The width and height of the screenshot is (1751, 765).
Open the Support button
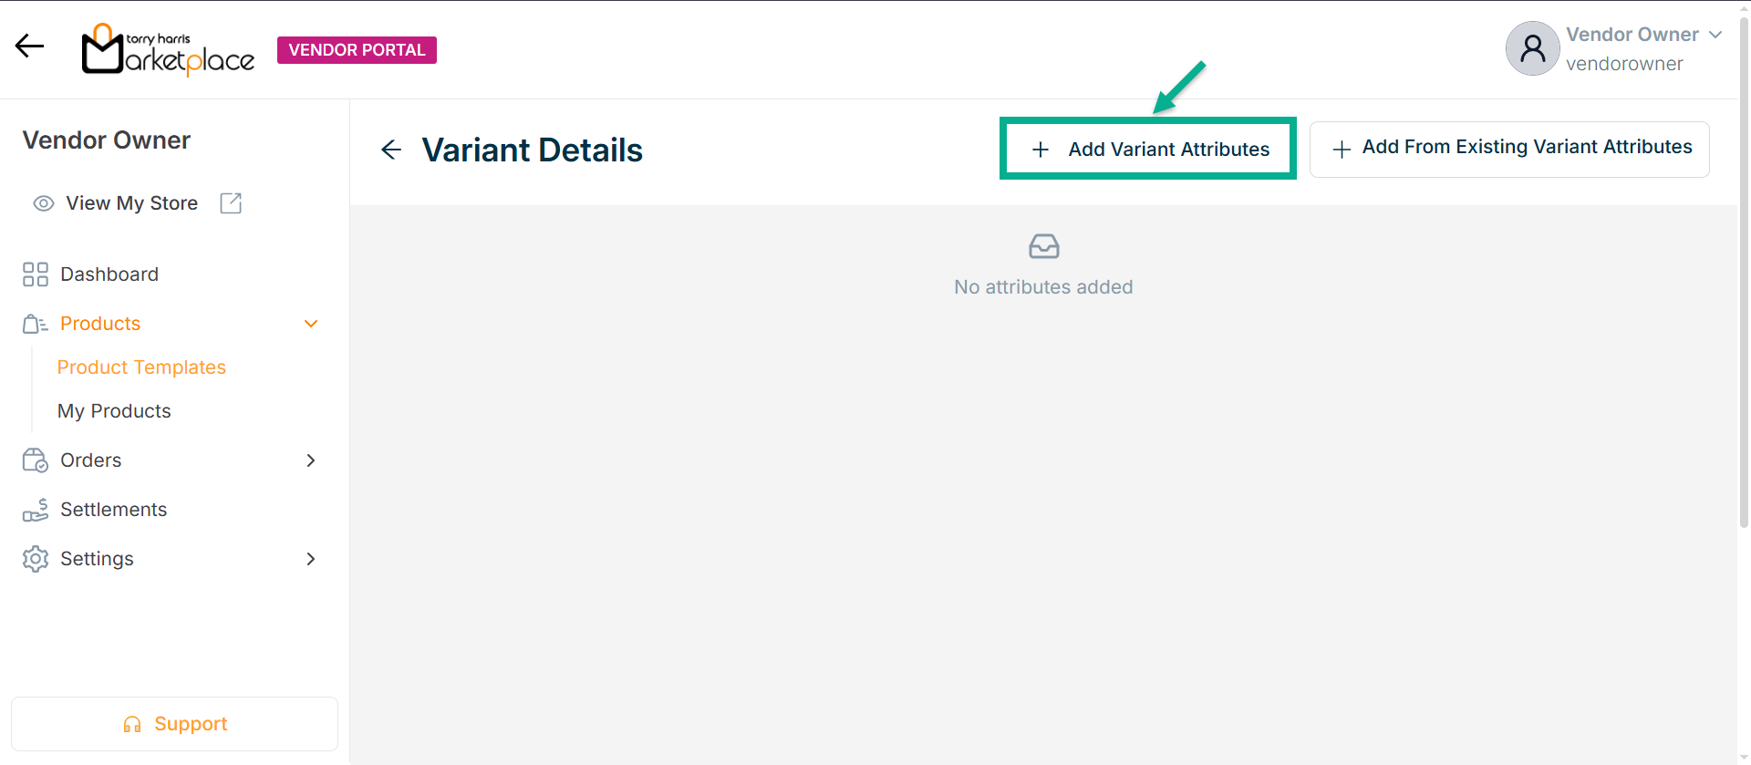[x=174, y=724]
